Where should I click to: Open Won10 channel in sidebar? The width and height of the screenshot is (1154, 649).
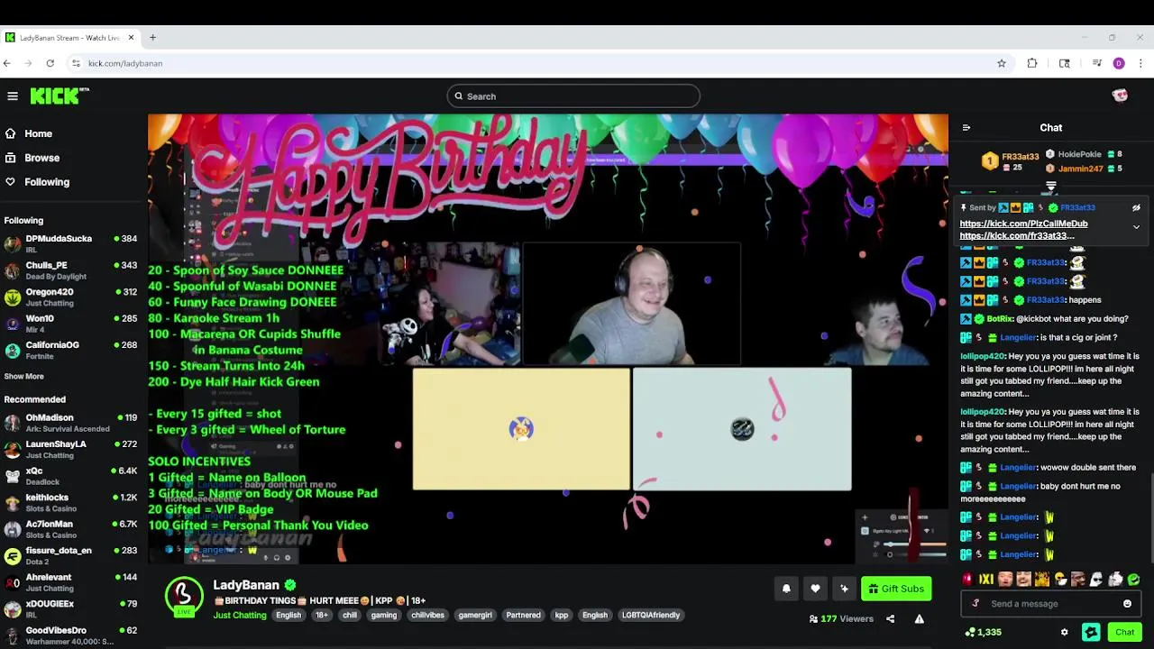72,324
